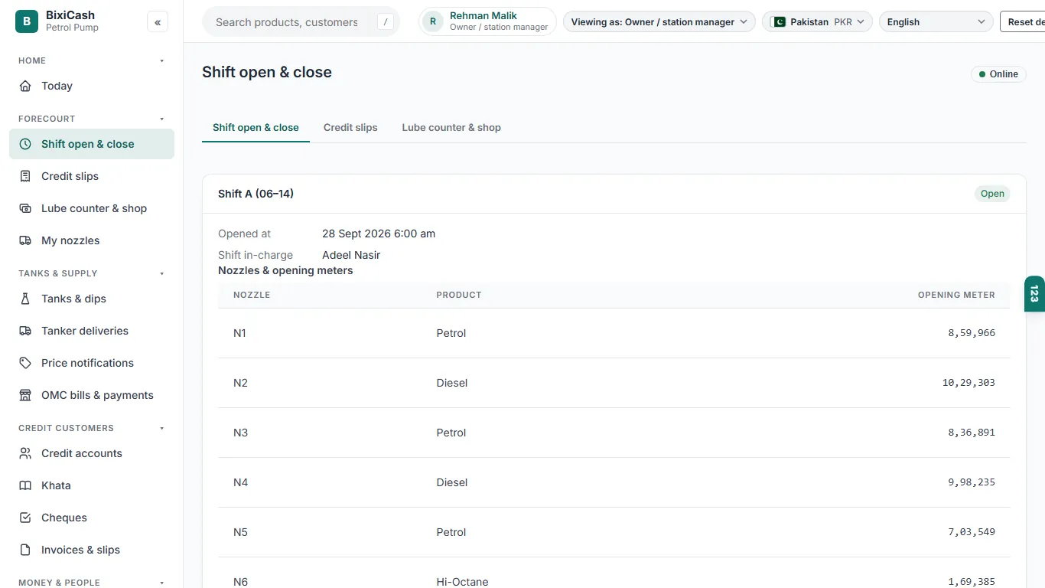Click the Open status badge on Shift A
Image resolution: width=1045 pixels, height=588 pixels.
[992, 194]
